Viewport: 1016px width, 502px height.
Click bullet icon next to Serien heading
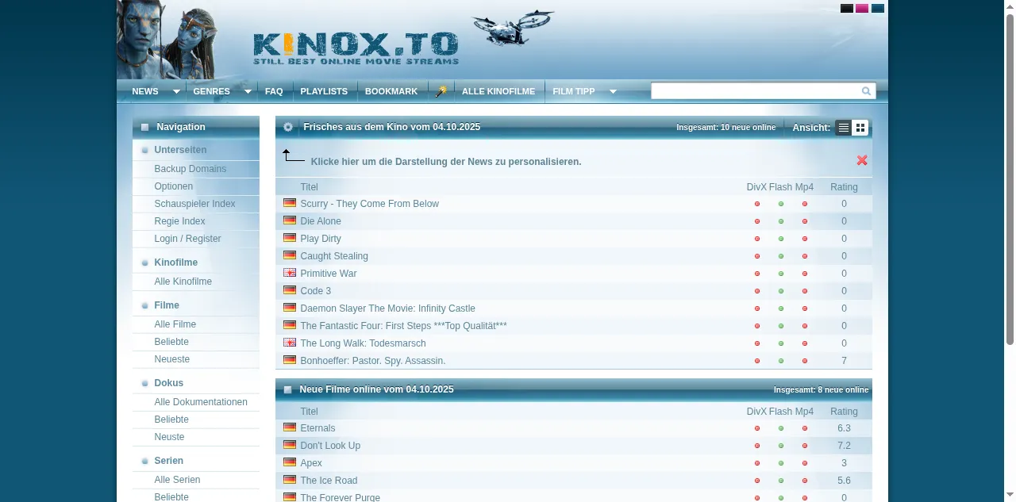[144, 461]
